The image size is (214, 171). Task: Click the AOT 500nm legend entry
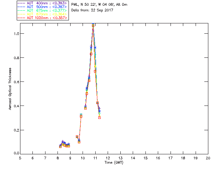[42, 7]
